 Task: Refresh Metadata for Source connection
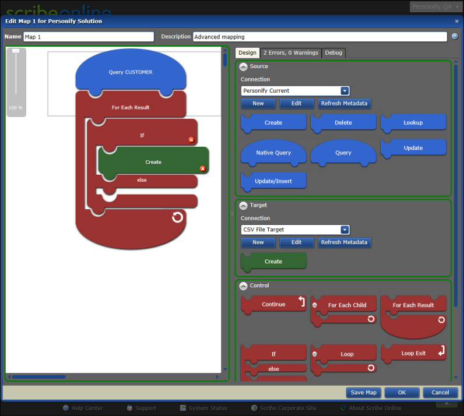coord(344,103)
